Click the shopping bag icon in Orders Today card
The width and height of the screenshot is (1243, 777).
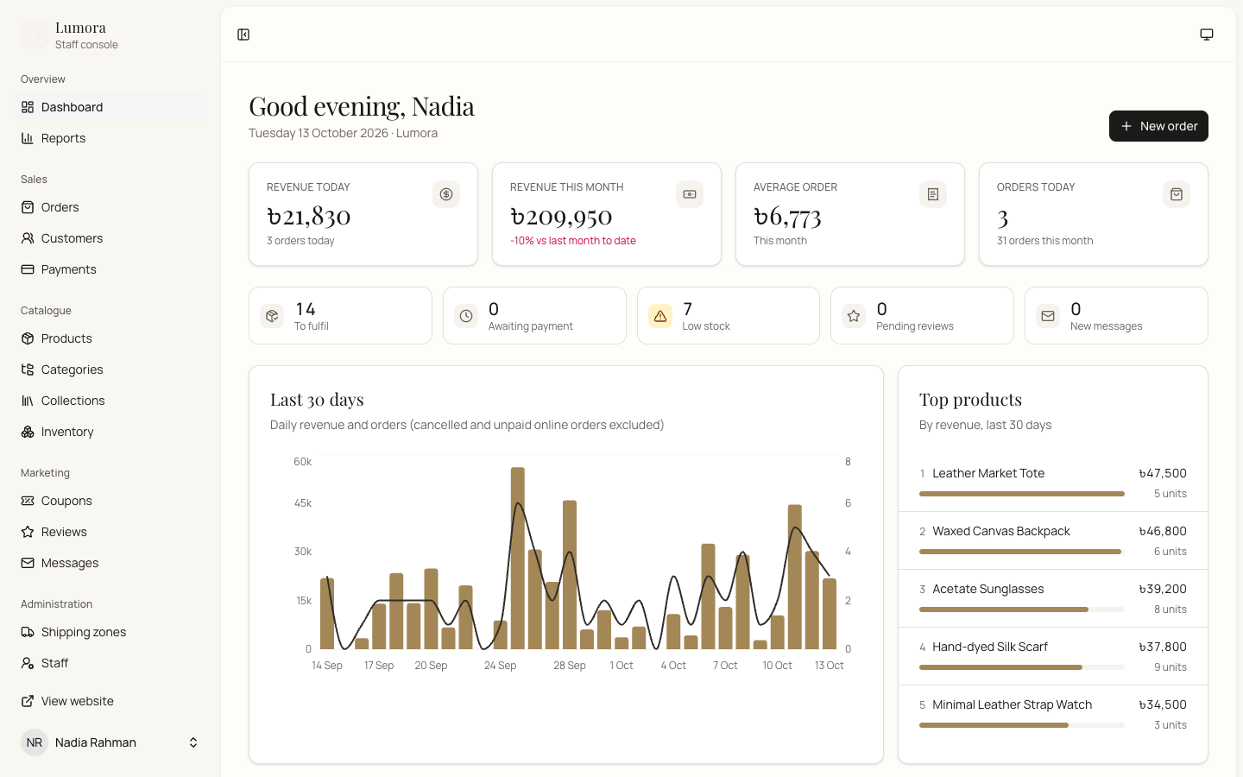(1177, 194)
